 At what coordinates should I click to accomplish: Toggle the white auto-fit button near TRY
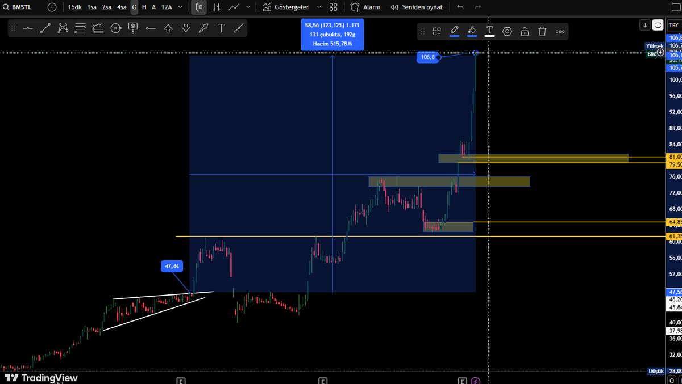coord(658,25)
